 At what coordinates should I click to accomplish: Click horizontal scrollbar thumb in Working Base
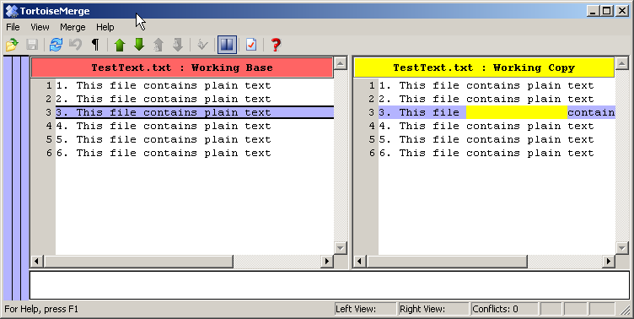[138, 261]
